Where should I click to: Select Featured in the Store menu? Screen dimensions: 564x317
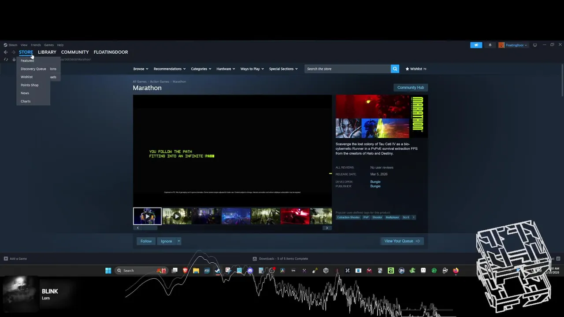click(x=27, y=61)
